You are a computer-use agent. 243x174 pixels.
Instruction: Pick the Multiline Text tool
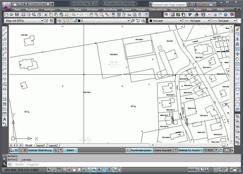(x=5, y=119)
